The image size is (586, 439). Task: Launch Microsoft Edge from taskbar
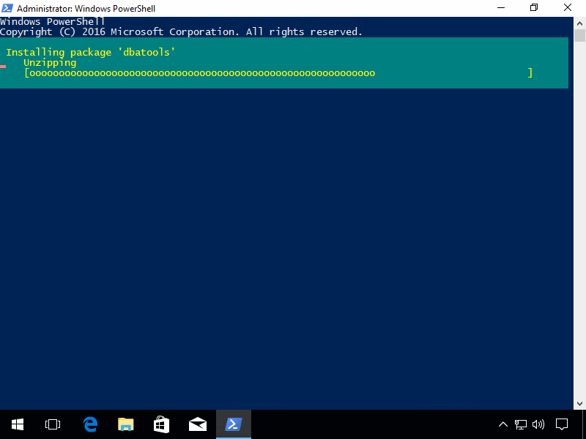tap(90, 424)
